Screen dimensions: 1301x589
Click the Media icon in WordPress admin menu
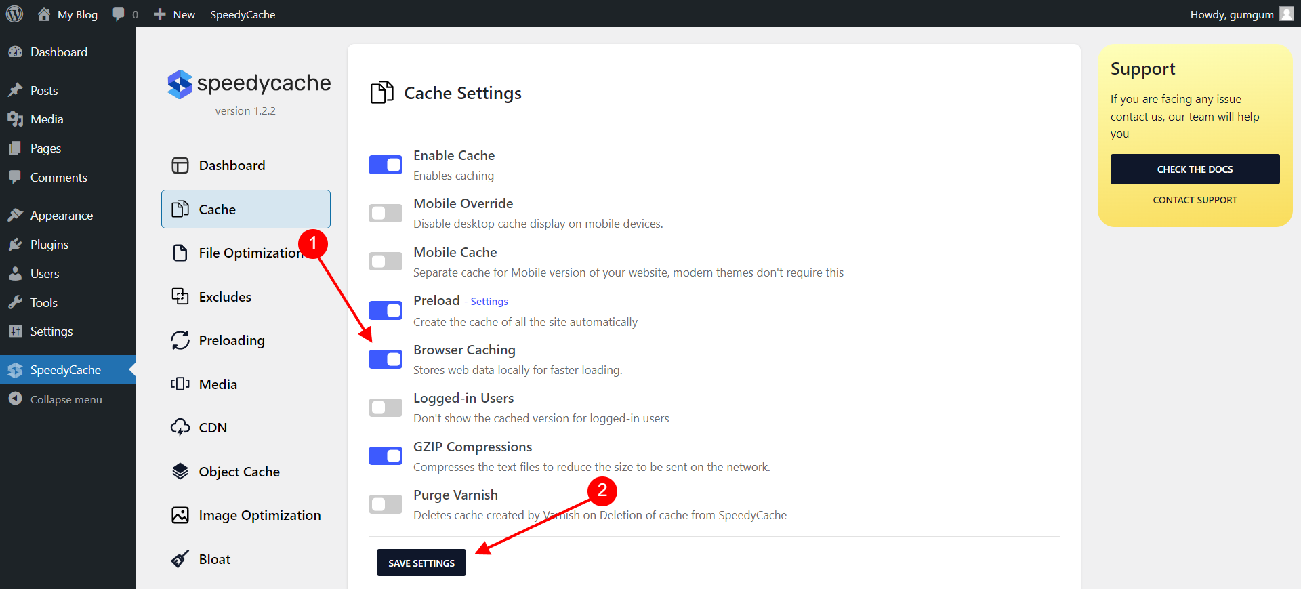pos(15,119)
